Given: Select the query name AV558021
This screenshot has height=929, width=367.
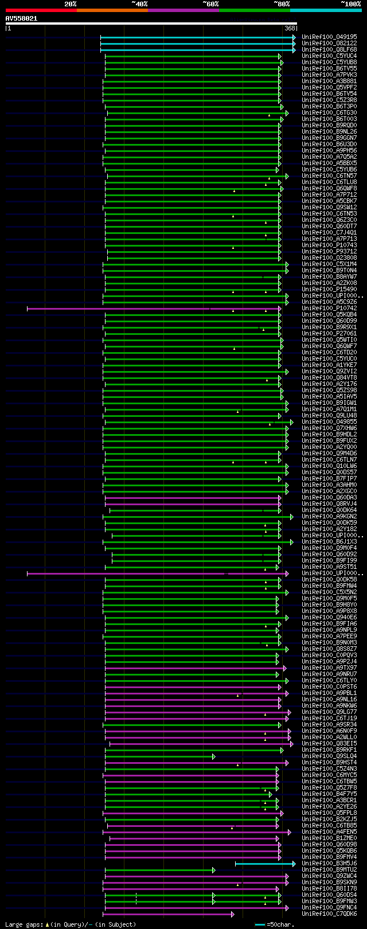Looking at the screenshot, I should click(21, 18).
